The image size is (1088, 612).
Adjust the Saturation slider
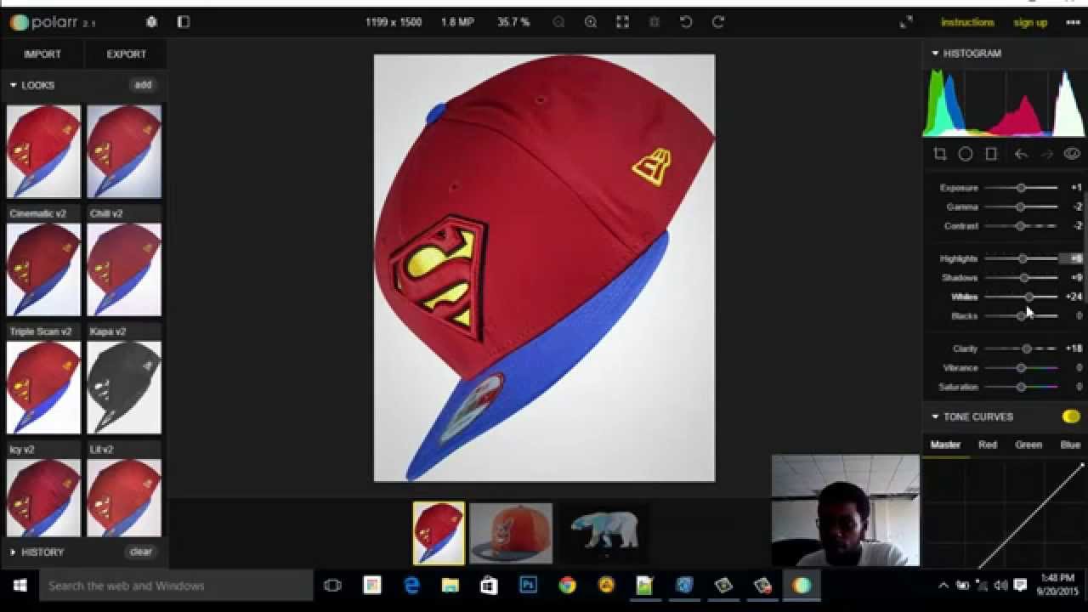click(1021, 387)
